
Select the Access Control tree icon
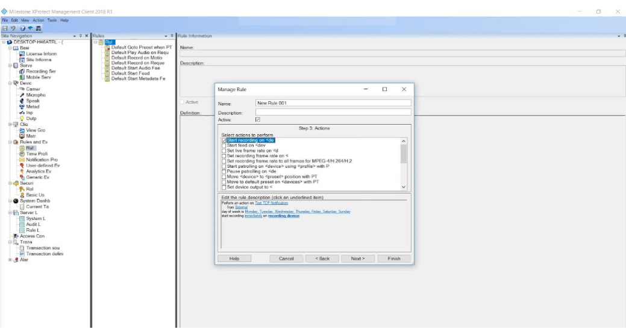coord(16,236)
